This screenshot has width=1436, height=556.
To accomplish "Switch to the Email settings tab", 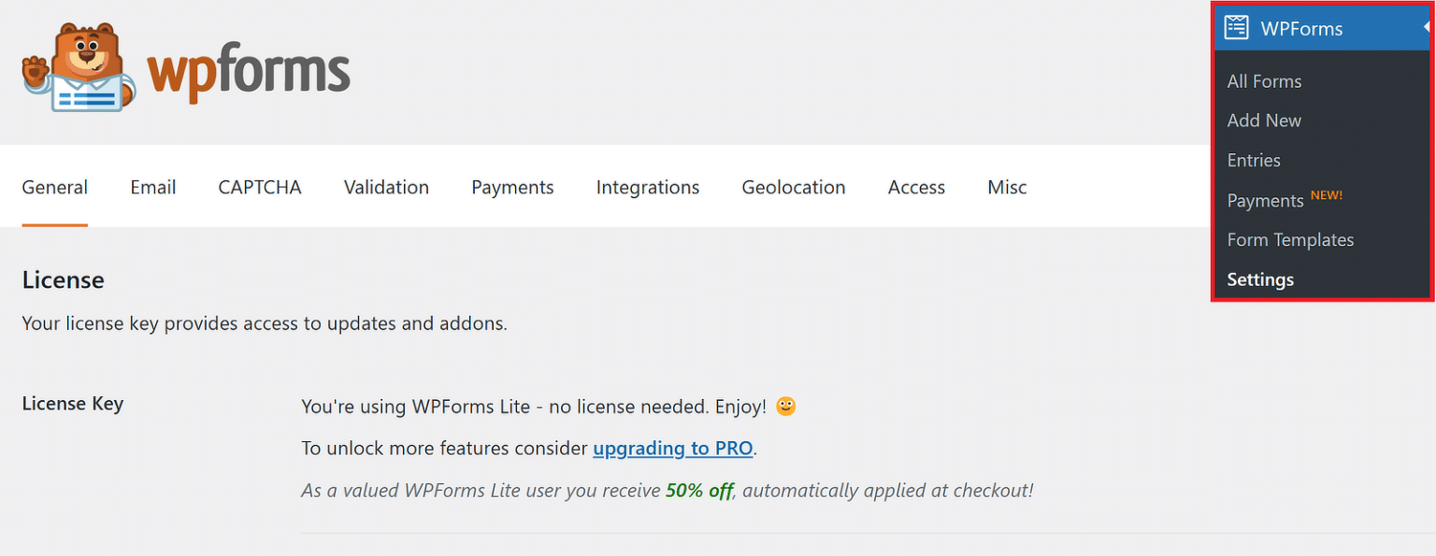I will tap(152, 187).
